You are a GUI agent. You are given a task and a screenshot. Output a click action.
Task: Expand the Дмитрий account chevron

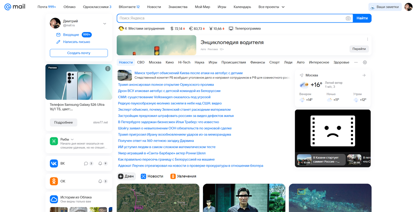(x=105, y=24)
